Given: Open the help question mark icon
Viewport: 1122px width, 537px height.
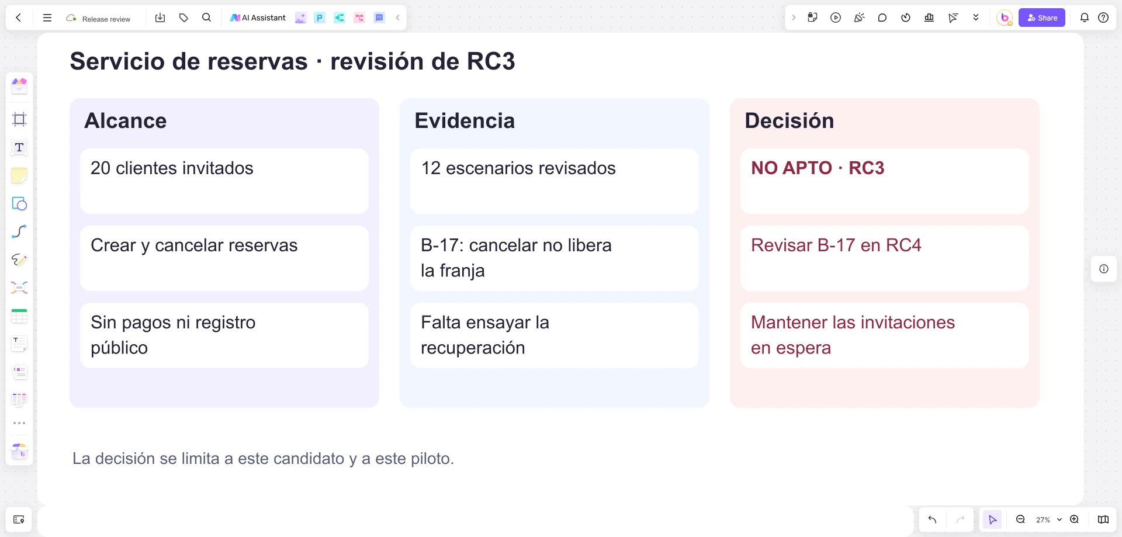Looking at the screenshot, I should coord(1103,18).
